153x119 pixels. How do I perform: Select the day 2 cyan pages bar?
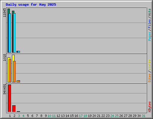14,33
